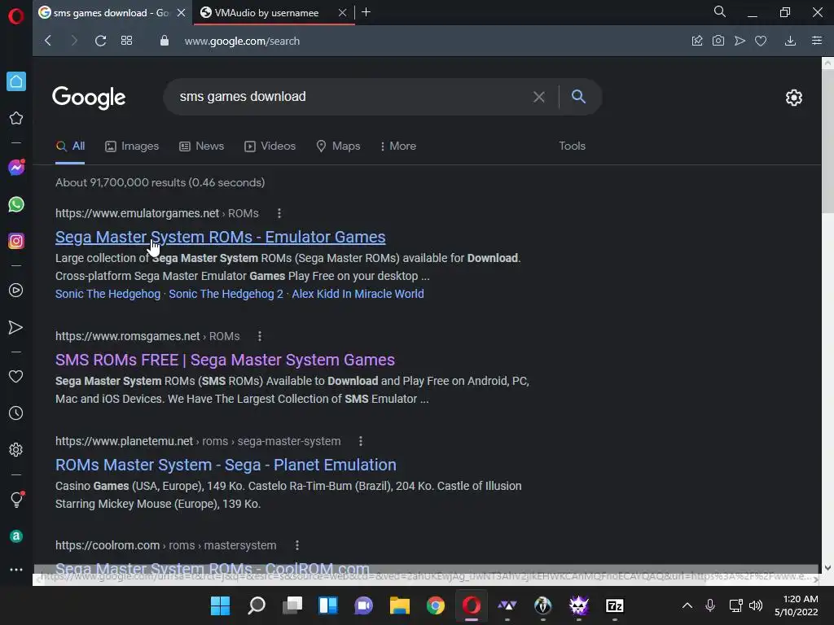Image resolution: width=834 pixels, height=625 pixels.
Task: Select the All results tab
Action: (x=70, y=146)
